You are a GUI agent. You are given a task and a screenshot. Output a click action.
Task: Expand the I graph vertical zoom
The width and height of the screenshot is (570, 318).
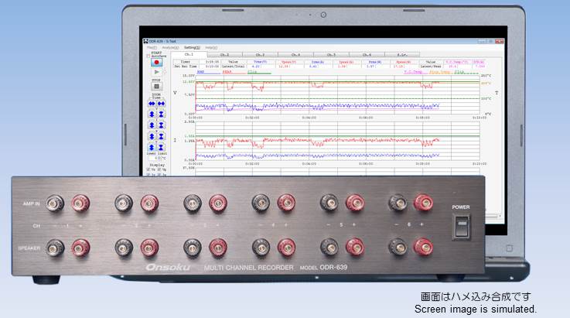[x=152, y=125]
